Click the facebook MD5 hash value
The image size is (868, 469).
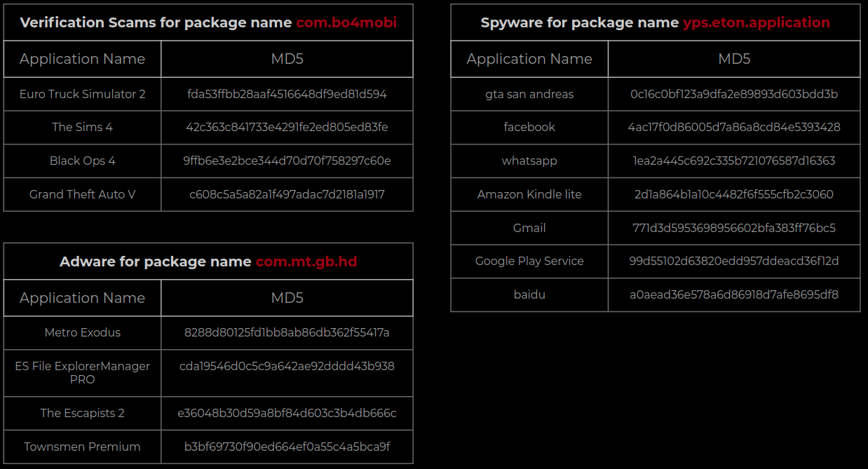(734, 127)
